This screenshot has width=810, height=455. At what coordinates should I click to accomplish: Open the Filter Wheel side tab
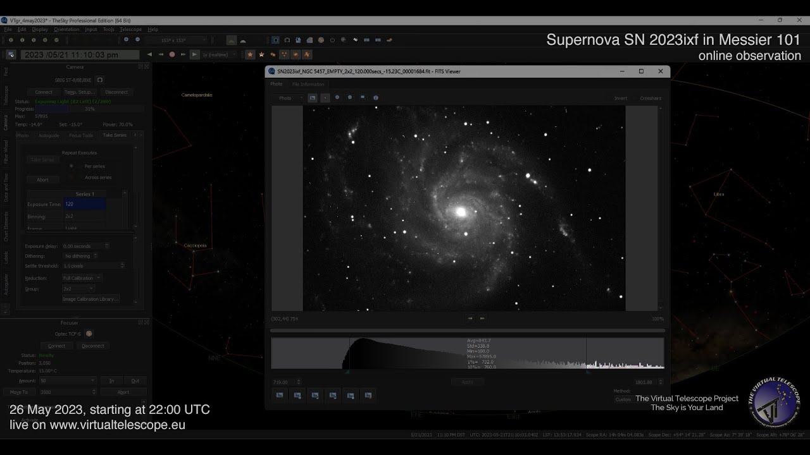6,152
